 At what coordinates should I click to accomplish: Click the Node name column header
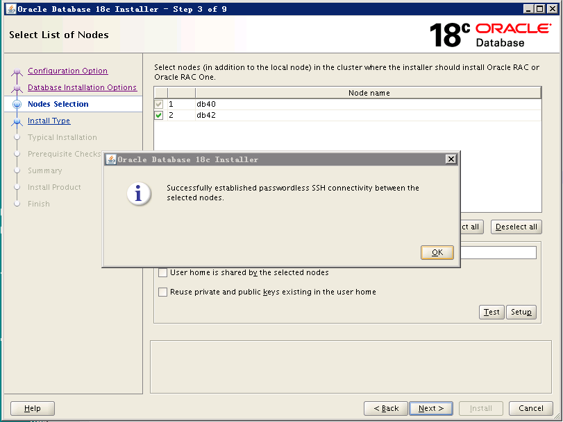coord(369,93)
